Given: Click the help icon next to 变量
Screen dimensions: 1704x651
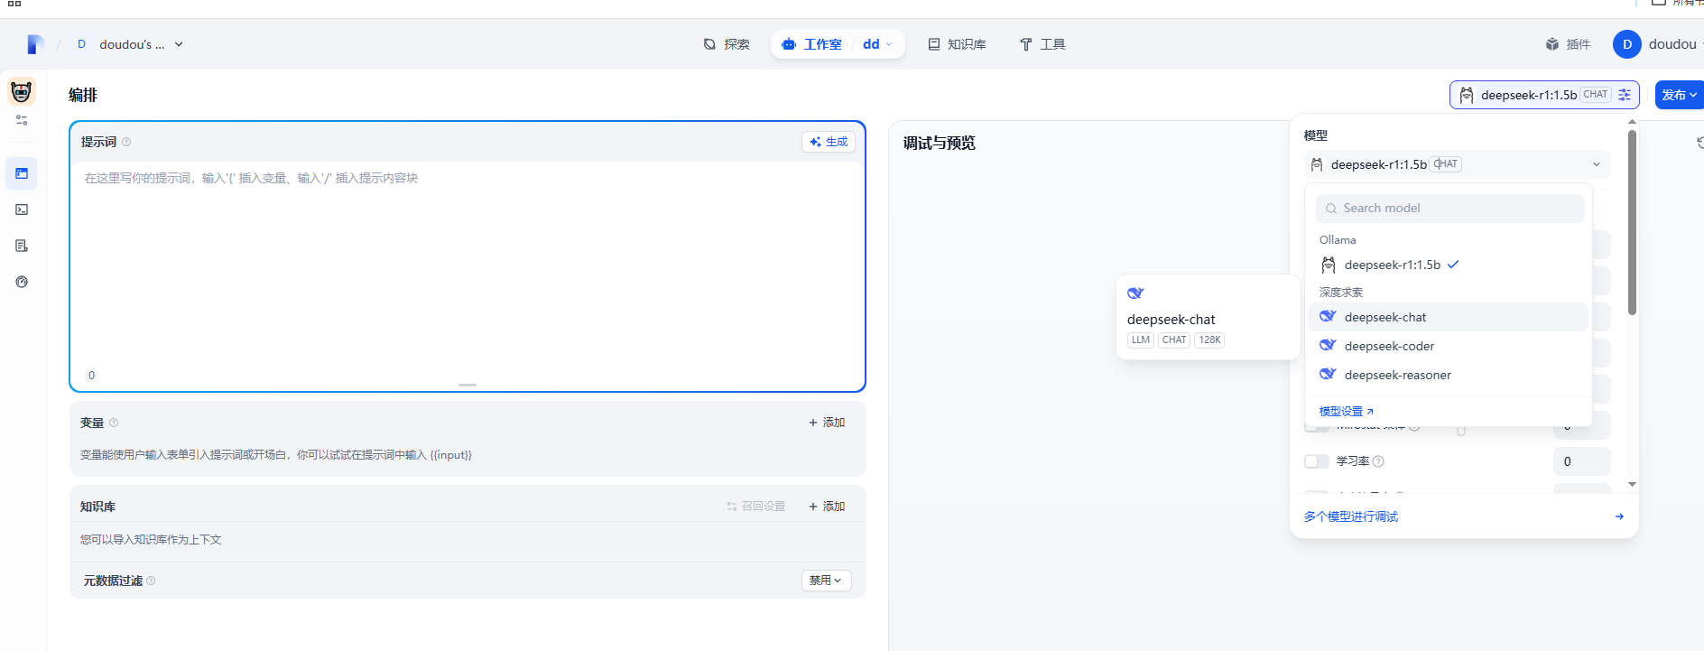Looking at the screenshot, I should (114, 423).
